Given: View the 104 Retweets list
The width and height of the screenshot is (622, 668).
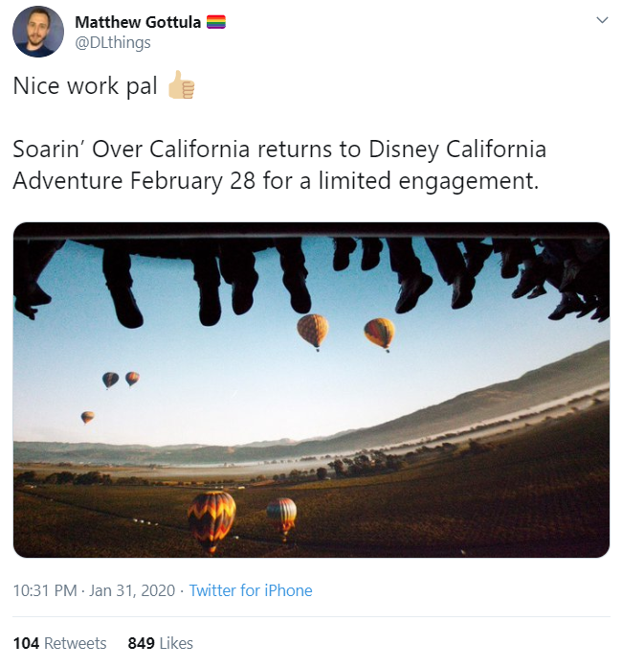Looking at the screenshot, I should pos(59,643).
